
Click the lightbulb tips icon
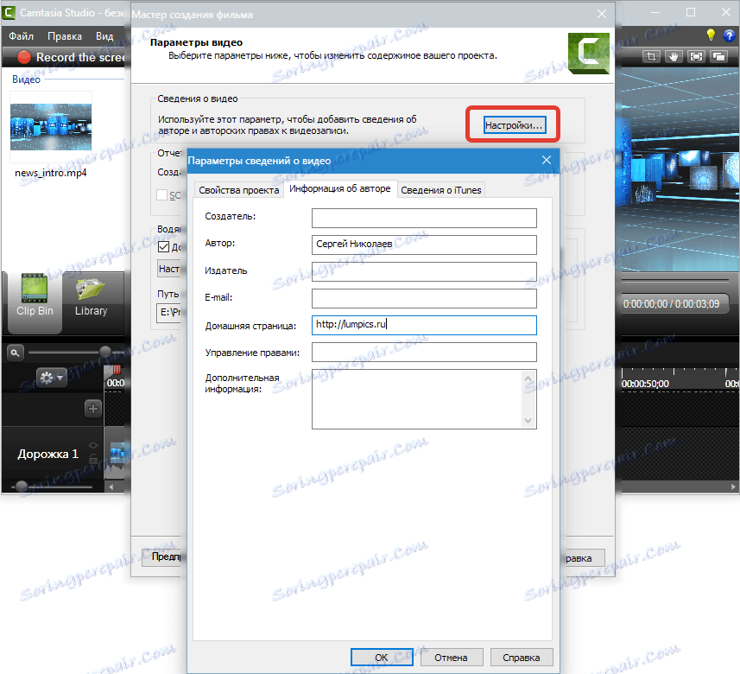coord(710,35)
